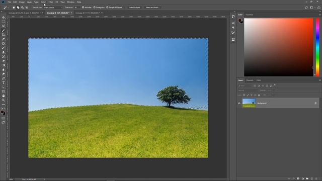Select the Eraser tool
This screenshot has height=181, width=322.
coord(4,61)
